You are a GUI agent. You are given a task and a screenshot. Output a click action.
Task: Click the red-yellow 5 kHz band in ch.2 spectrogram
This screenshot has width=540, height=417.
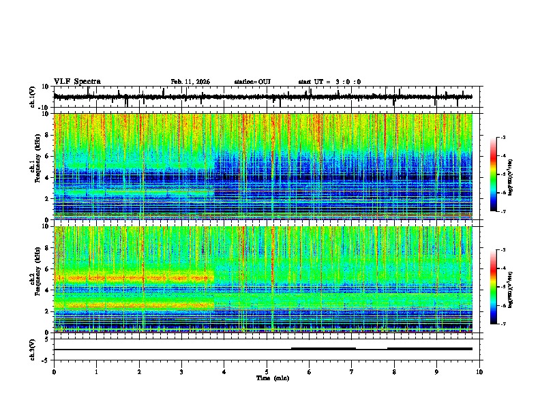pyautogui.click(x=134, y=277)
